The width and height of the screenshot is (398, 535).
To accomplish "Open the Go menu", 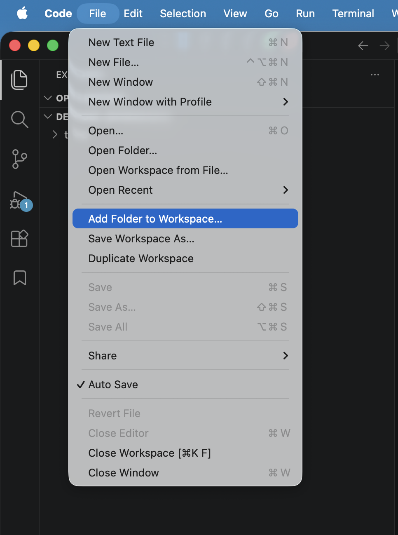I will point(272,14).
